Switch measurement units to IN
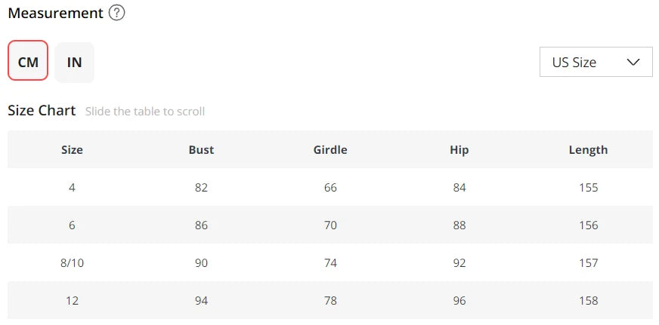The width and height of the screenshot is (659, 325). (74, 62)
